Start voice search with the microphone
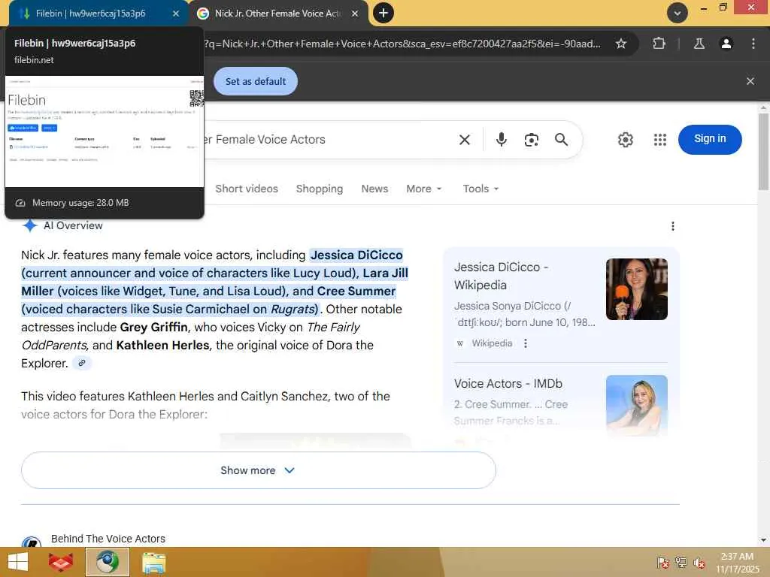This screenshot has height=577, width=770. (501, 140)
